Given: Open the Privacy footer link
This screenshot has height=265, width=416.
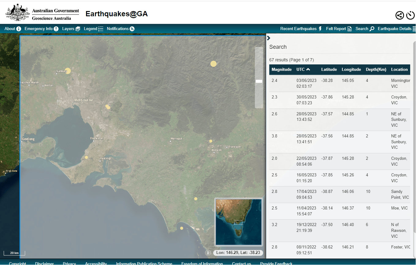Looking at the screenshot, I should pos(70,263).
